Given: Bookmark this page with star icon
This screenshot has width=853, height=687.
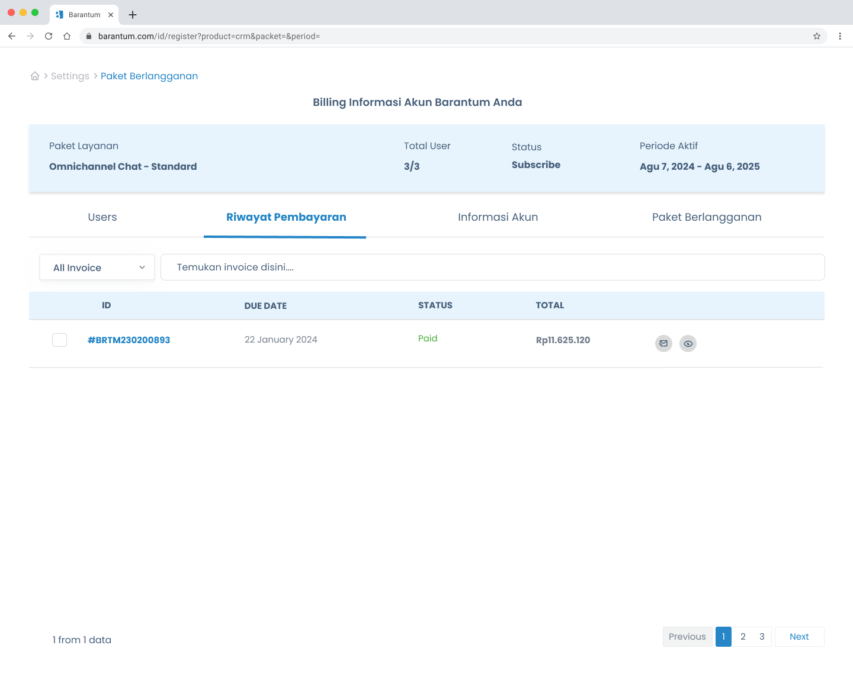Looking at the screenshot, I should [x=817, y=36].
